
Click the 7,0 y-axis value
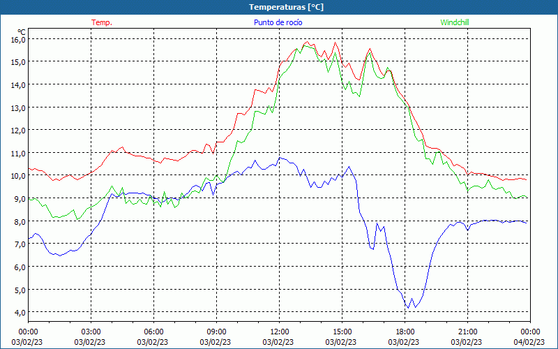point(20,244)
